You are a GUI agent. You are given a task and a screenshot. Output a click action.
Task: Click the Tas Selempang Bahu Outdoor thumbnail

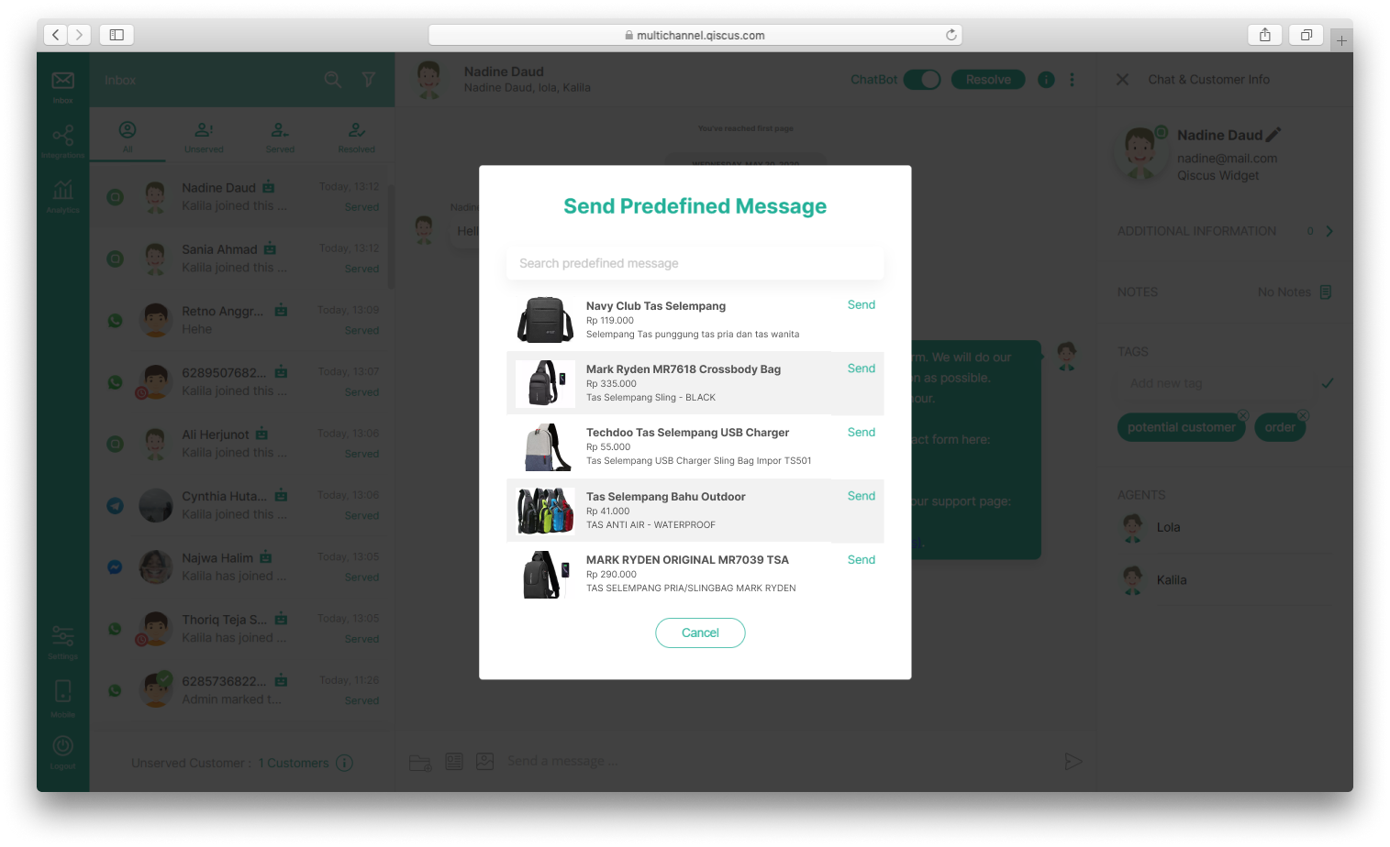point(545,511)
